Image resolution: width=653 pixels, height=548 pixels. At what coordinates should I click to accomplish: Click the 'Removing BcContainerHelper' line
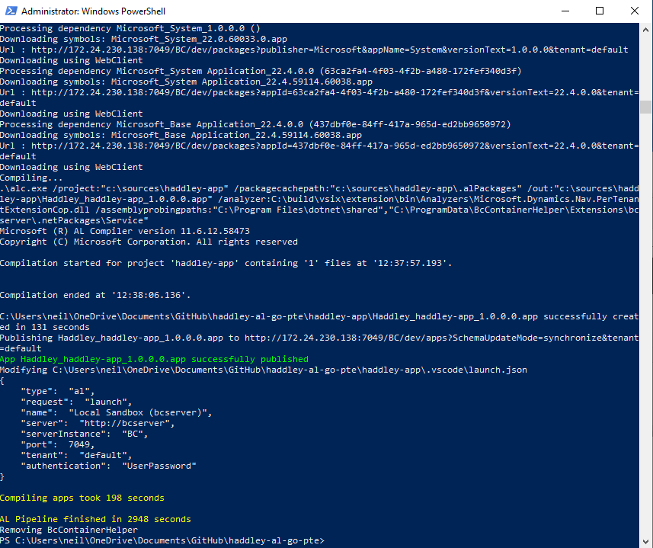(69, 530)
